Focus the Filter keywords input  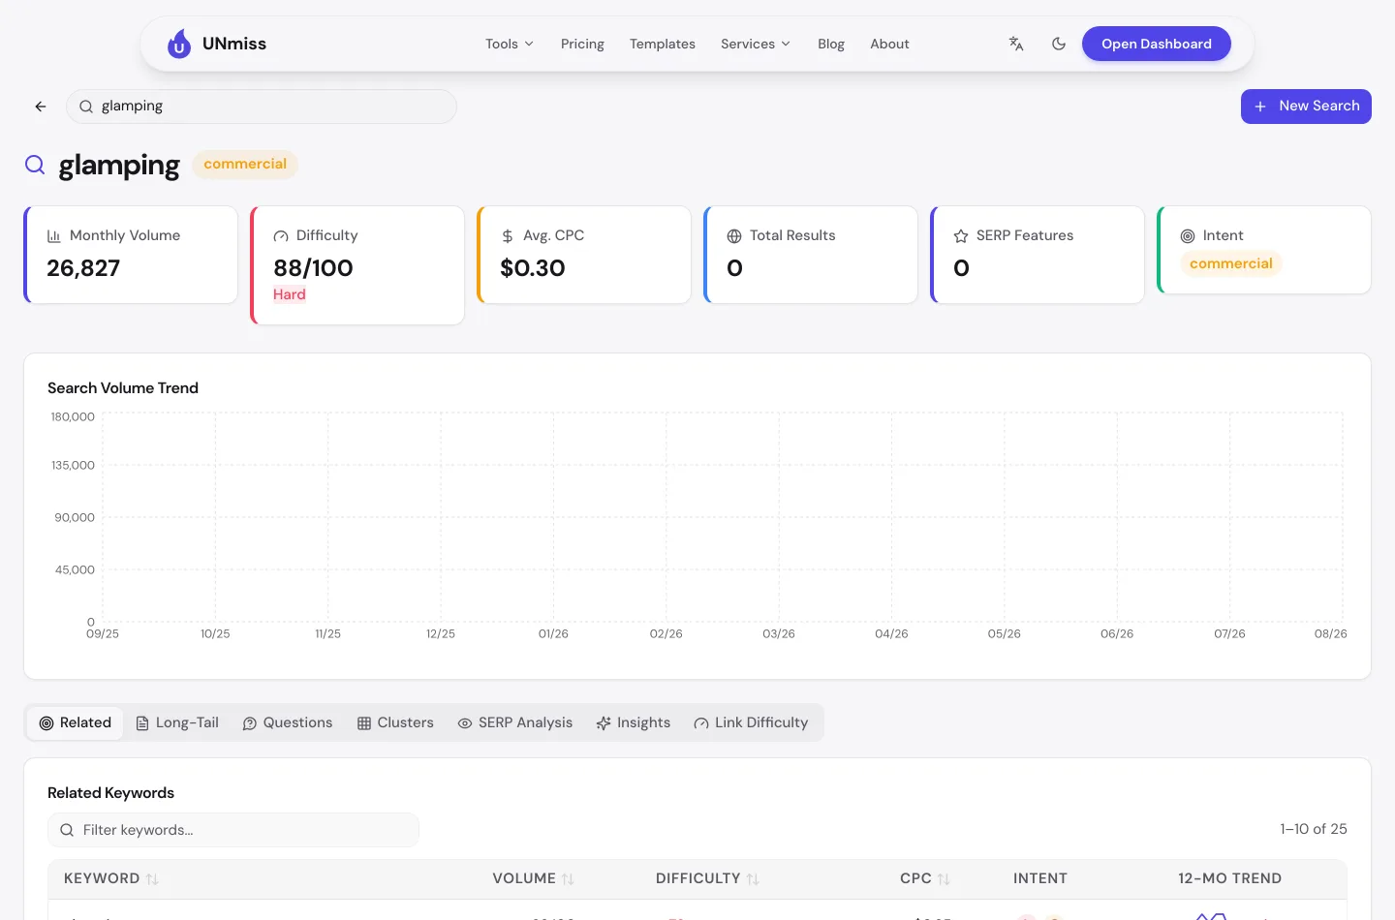pyautogui.click(x=233, y=830)
